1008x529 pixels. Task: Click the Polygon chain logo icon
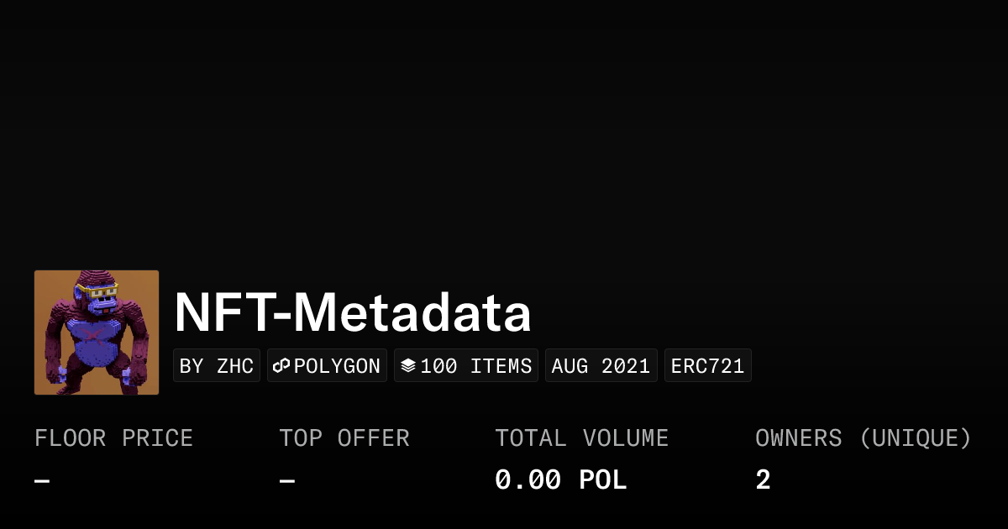pyautogui.click(x=281, y=366)
